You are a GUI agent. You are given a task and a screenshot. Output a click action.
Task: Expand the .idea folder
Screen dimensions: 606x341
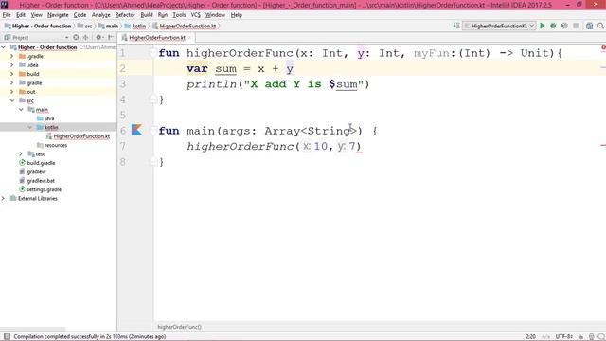point(11,65)
